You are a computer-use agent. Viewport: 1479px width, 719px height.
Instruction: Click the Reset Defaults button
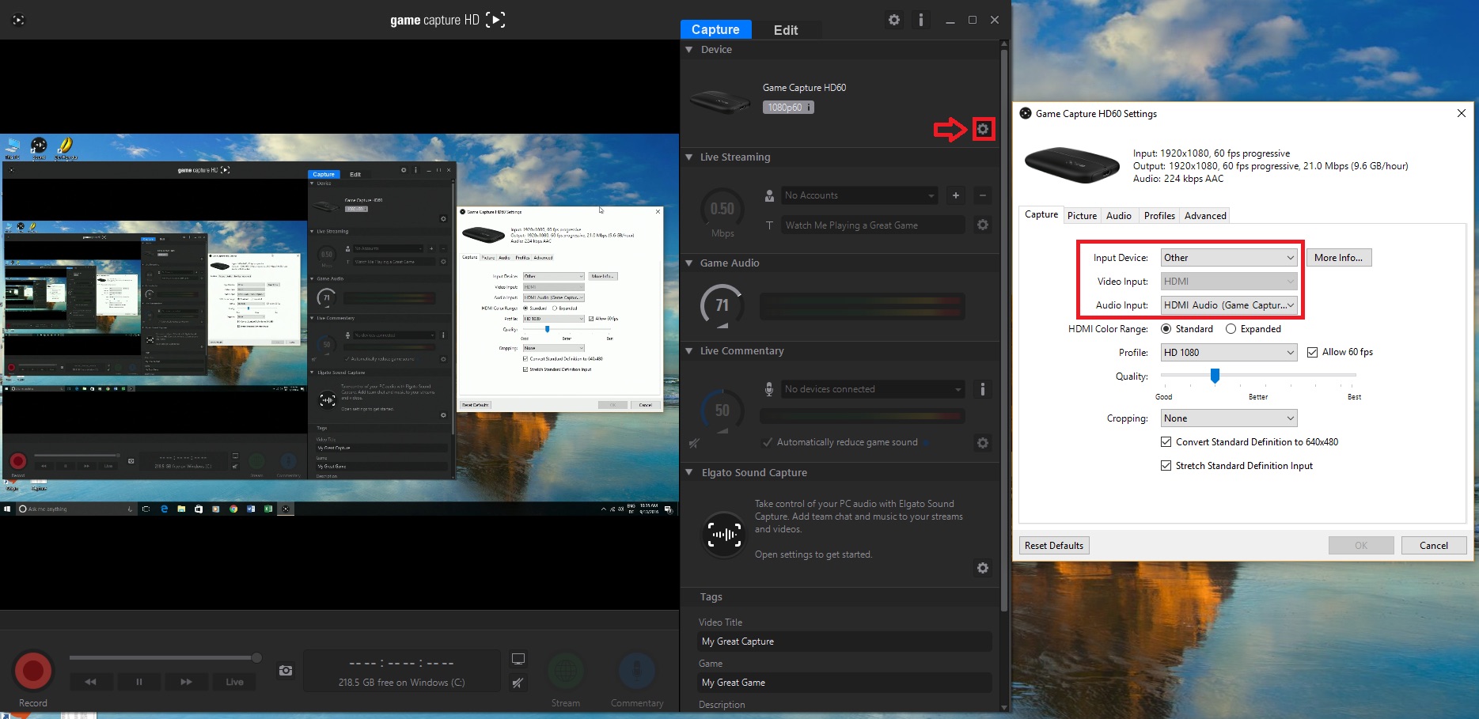[x=1053, y=545]
